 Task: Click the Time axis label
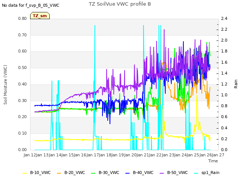(x=213, y=161)
